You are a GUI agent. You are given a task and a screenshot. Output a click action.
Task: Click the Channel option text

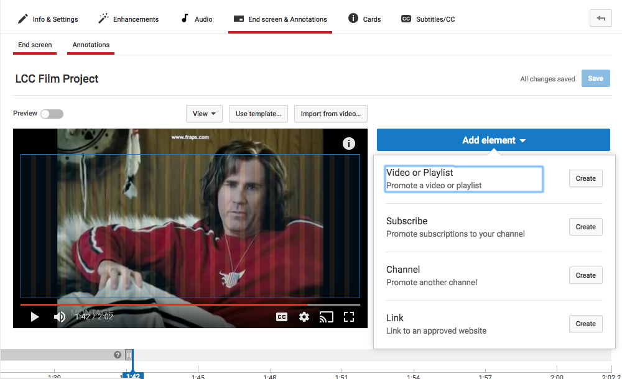[432, 275]
